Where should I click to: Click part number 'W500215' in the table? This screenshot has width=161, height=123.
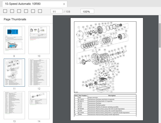point(81,101)
